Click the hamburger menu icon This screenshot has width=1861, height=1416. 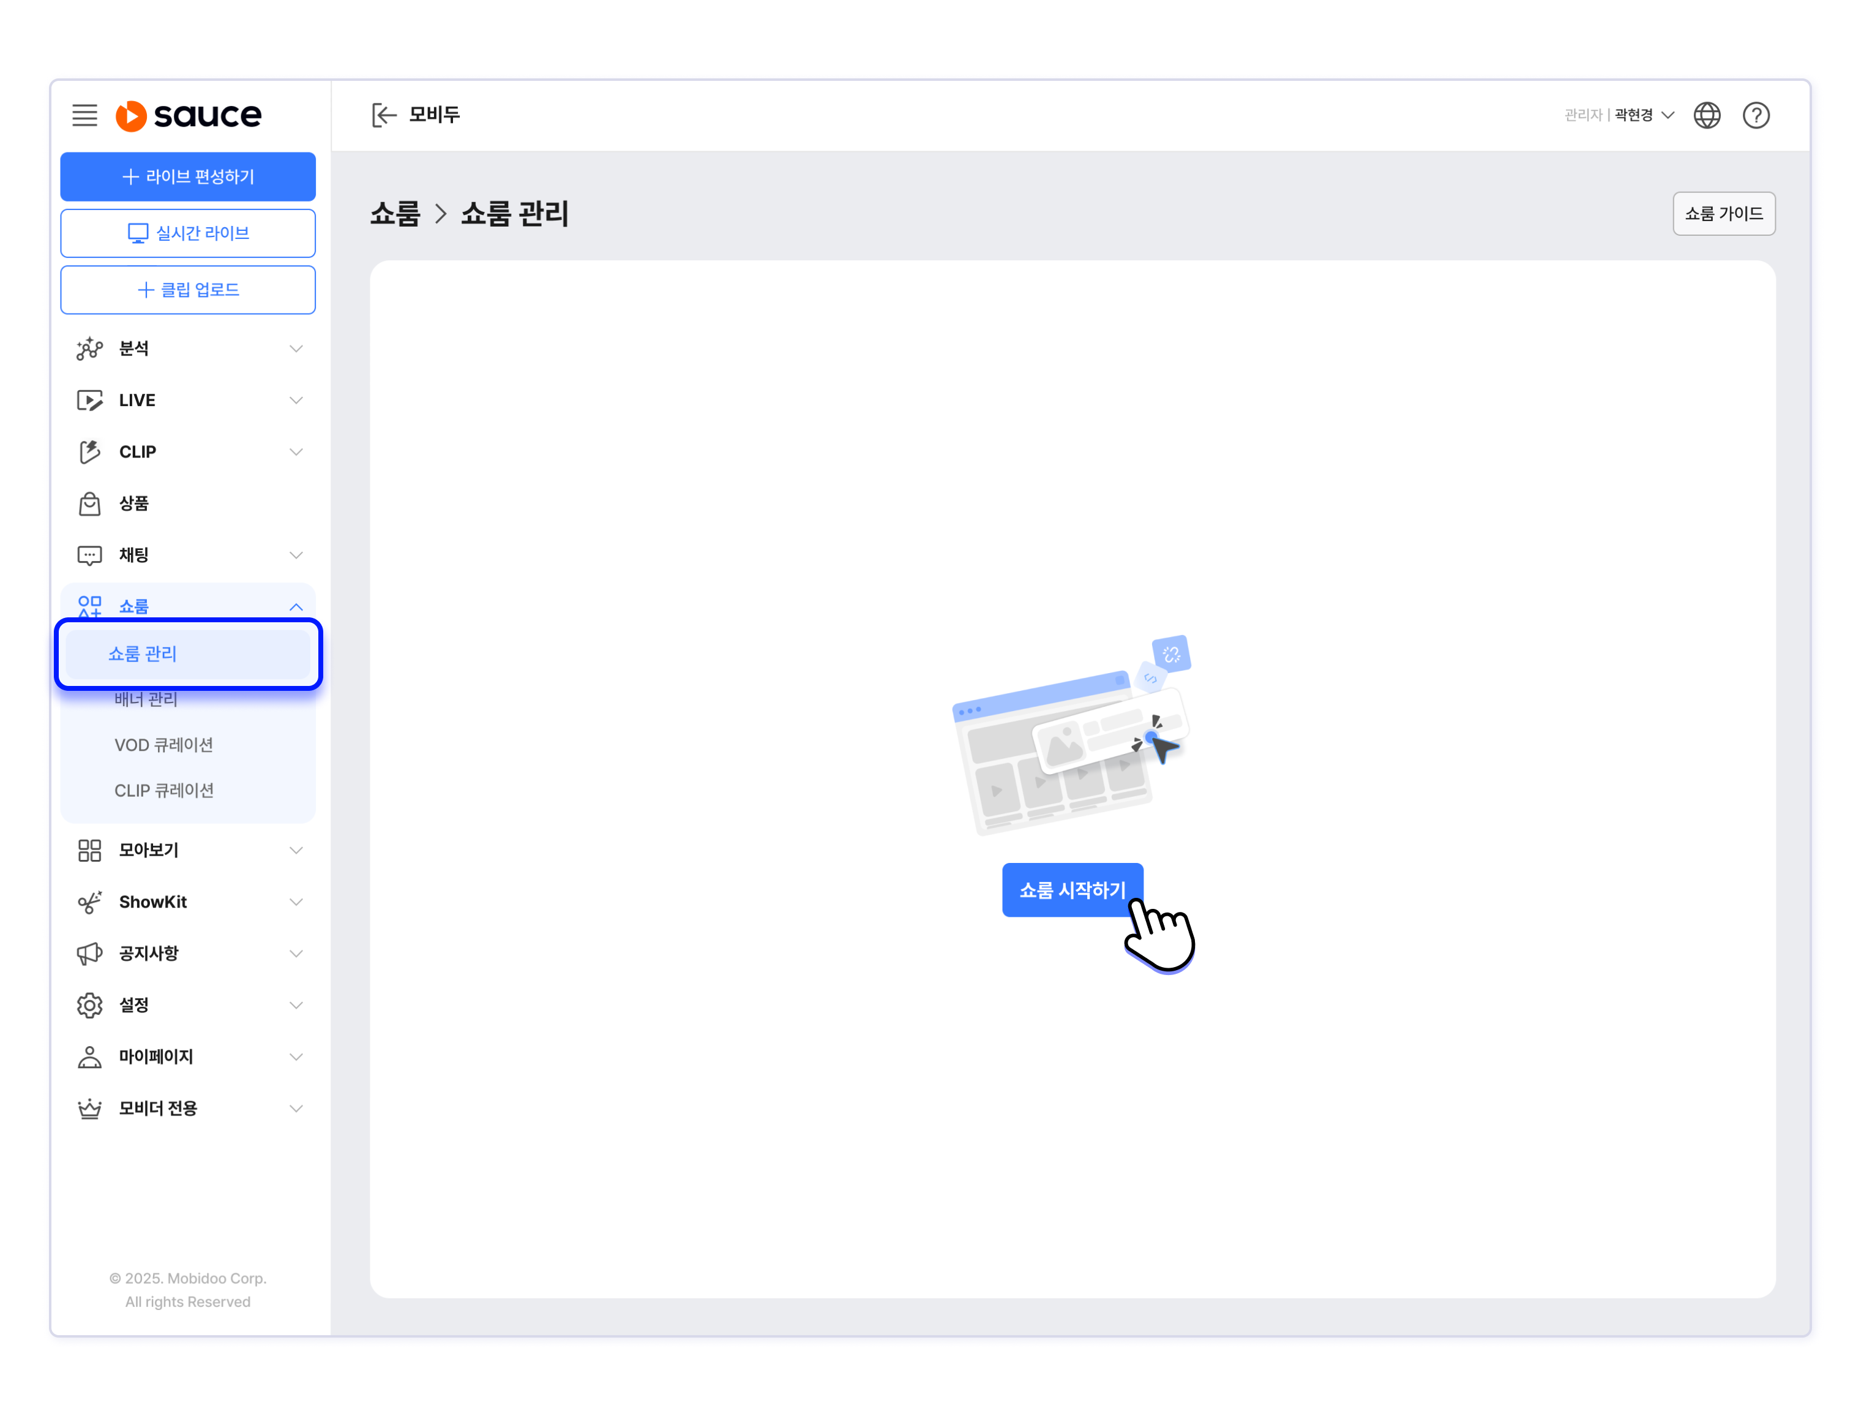pos(84,115)
